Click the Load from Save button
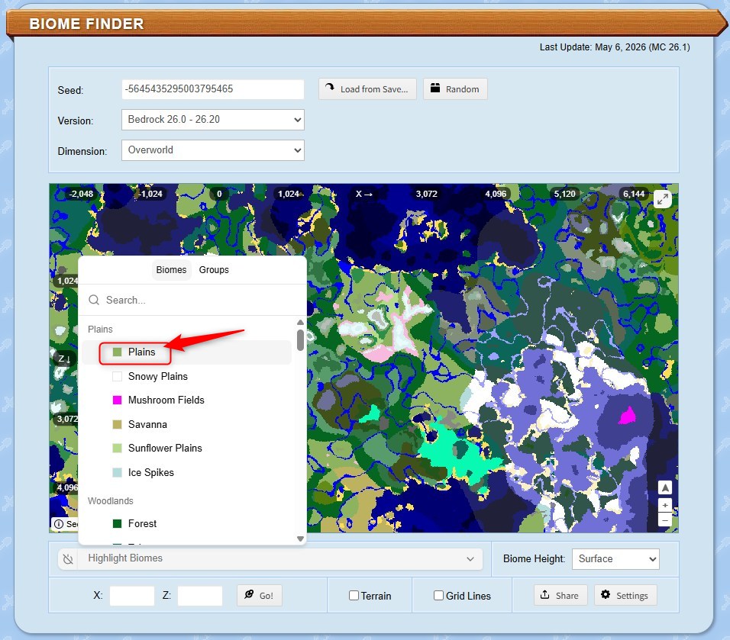This screenshot has width=730, height=640. click(367, 88)
